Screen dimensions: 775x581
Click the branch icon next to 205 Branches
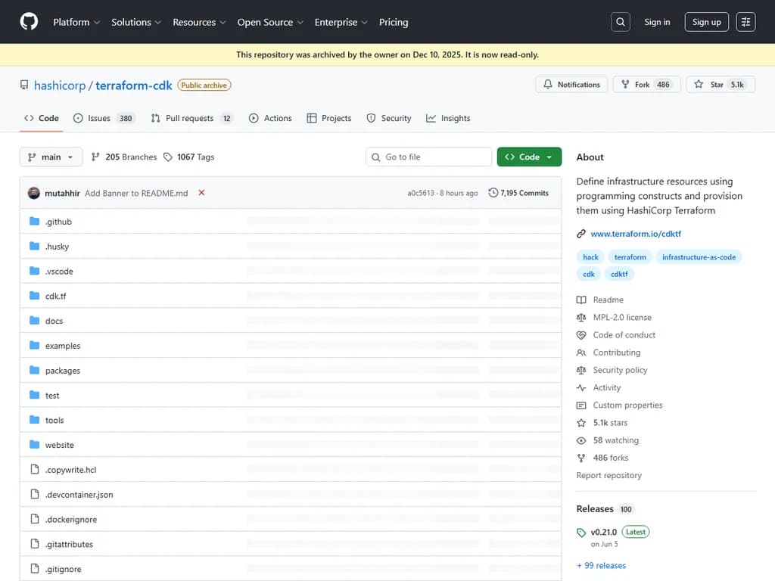click(95, 157)
